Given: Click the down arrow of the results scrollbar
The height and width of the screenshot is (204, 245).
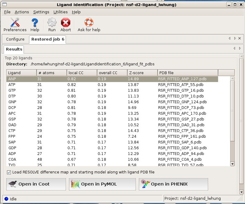Looking at the screenshot, I should click(233, 164).
